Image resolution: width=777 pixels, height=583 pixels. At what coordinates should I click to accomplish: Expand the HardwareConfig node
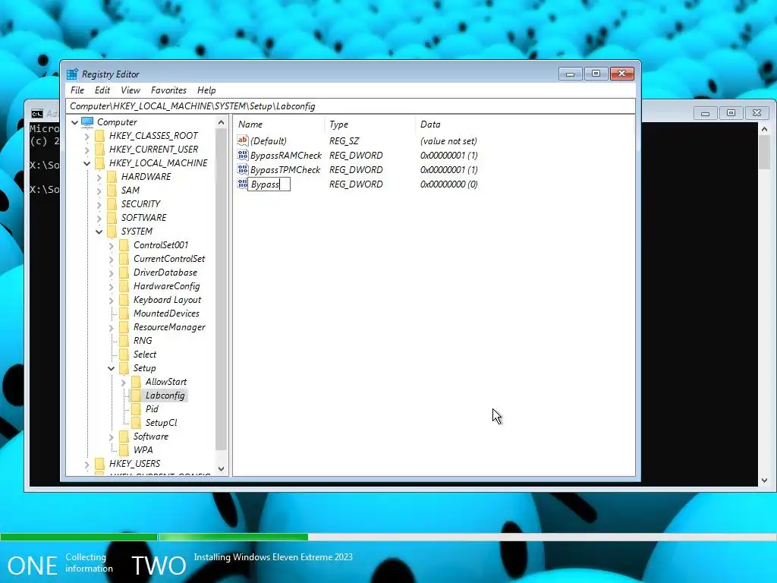click(x=112, y=286)
